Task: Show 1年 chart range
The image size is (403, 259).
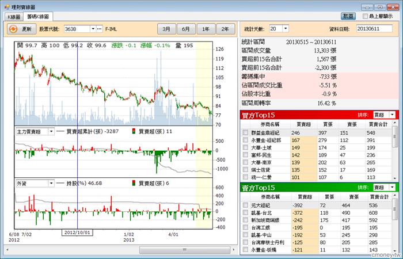Action: point(206,29)
